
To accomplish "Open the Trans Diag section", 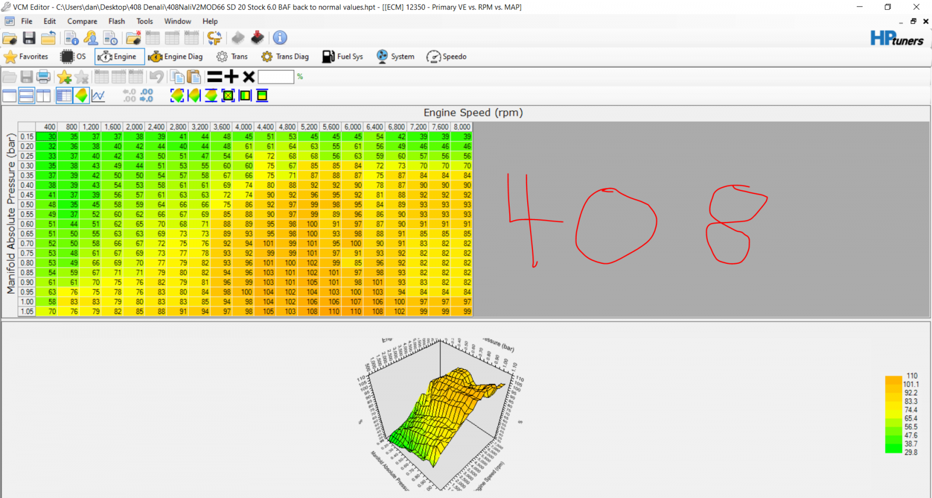I will click(285, 56).
